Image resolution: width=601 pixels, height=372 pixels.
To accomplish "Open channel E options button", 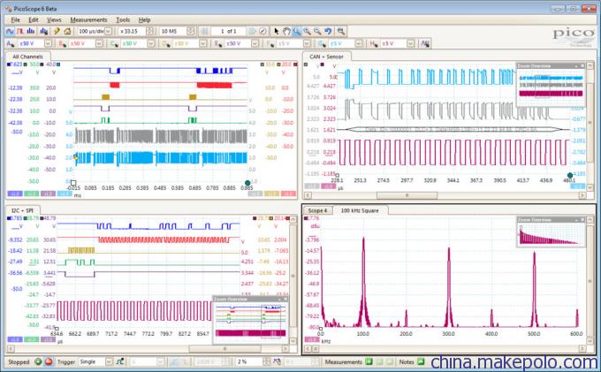I will (217, 43).
